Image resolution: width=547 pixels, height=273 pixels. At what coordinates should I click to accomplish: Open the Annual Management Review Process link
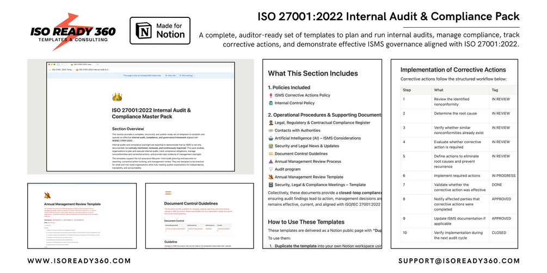click(308, 161)
